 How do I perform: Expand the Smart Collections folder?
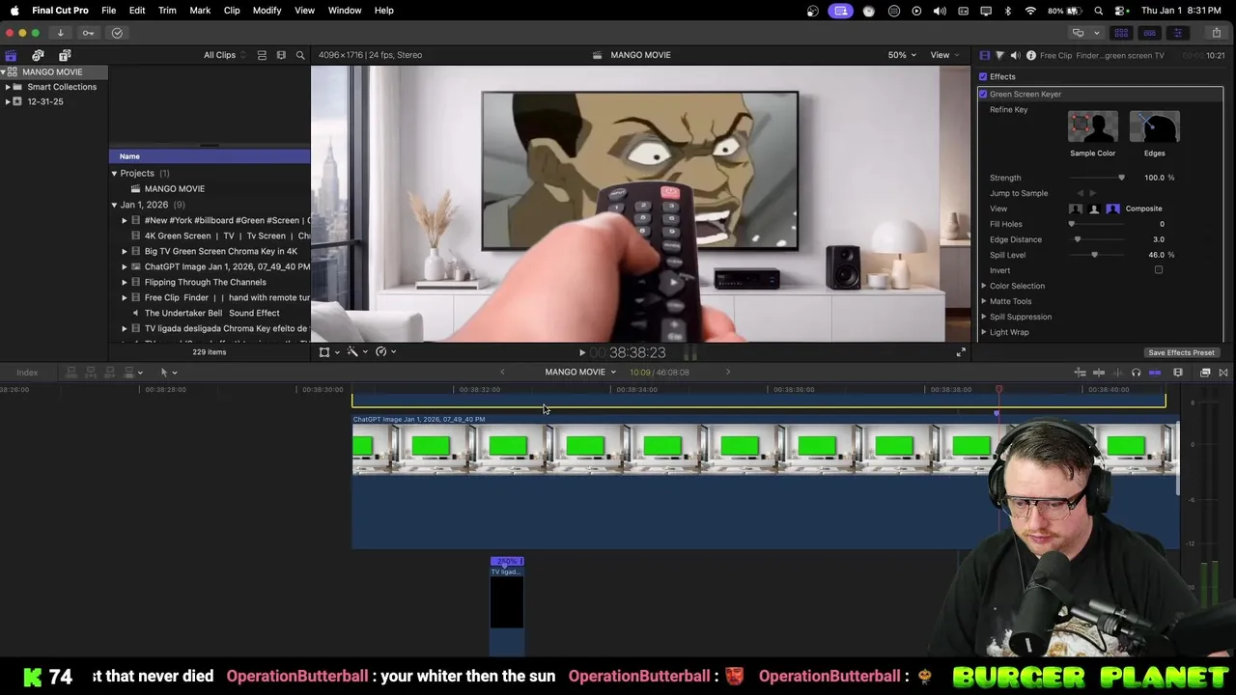click(8, 87)
